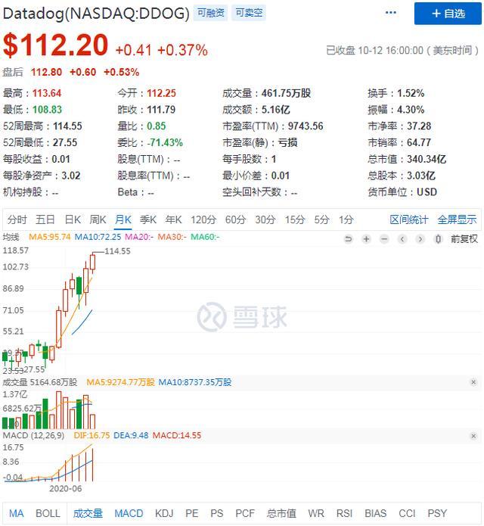Click the 成交量 461.75万股 value
The width and height of the screenshot is (484, 526).
pos(286,93)
